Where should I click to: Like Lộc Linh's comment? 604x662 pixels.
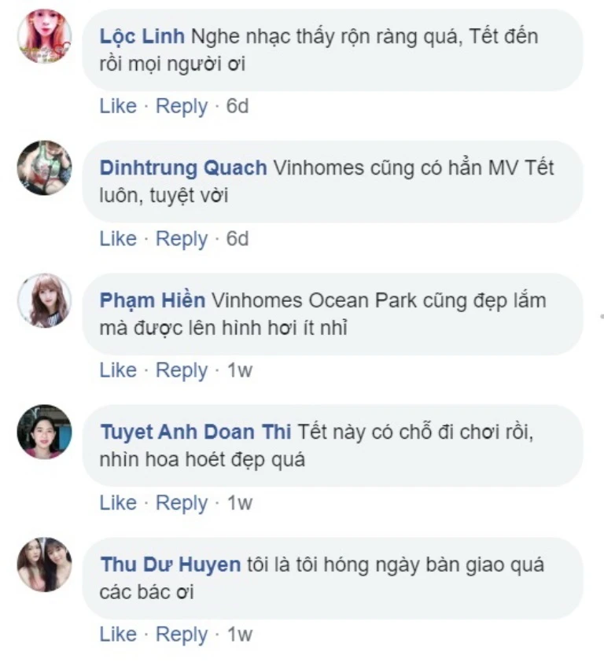coord(118,106)
